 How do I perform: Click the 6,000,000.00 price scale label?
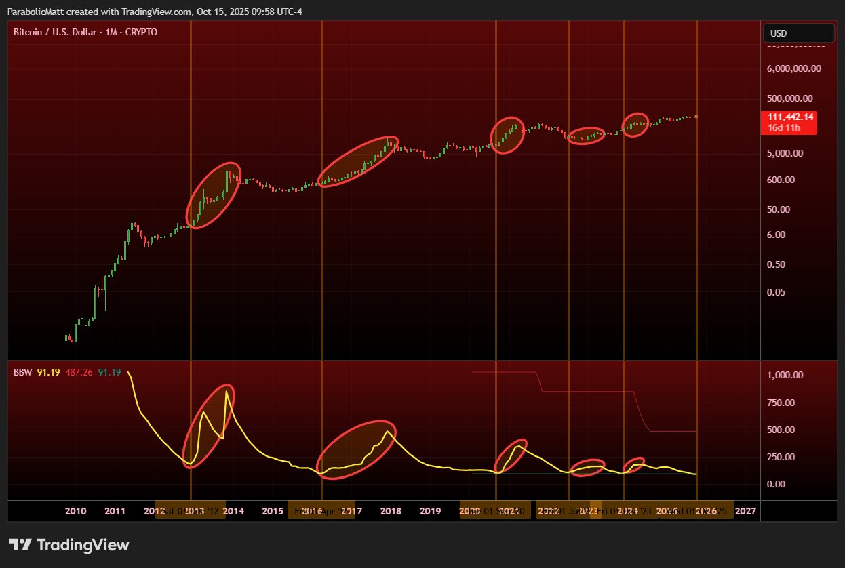[794, 68]
